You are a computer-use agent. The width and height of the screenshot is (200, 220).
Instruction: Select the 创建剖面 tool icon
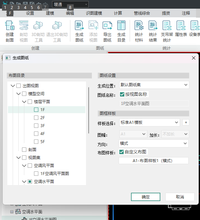pos(10,25)
